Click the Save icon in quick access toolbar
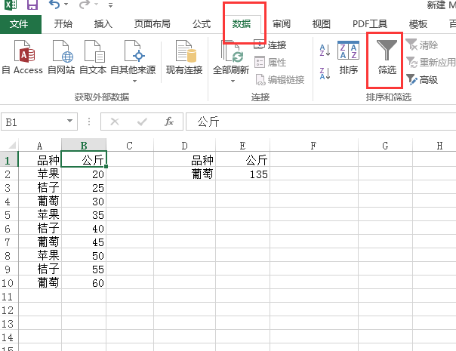456x351 pixels. pos(32,5)
